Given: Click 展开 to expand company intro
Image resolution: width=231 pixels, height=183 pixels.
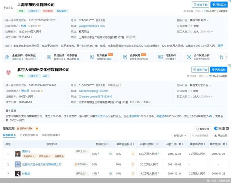Looking at the screenshot, I should (x=221, y=46).
